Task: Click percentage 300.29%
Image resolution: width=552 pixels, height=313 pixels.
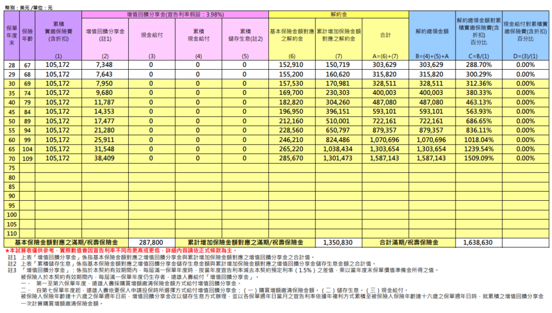Action: (479, 74)
